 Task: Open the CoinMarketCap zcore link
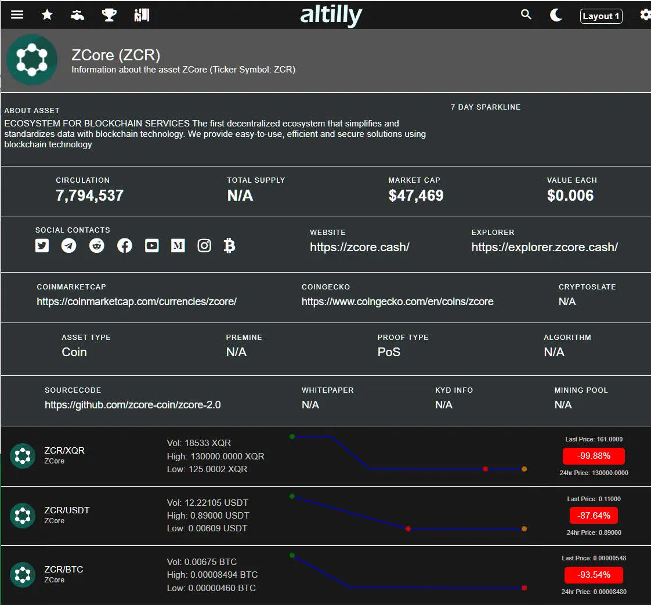point(136,302)
